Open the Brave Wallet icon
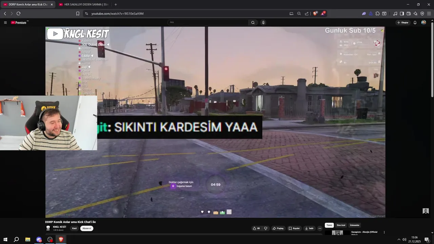This screenshot has width=434, height=244. [x=409, y=14]
